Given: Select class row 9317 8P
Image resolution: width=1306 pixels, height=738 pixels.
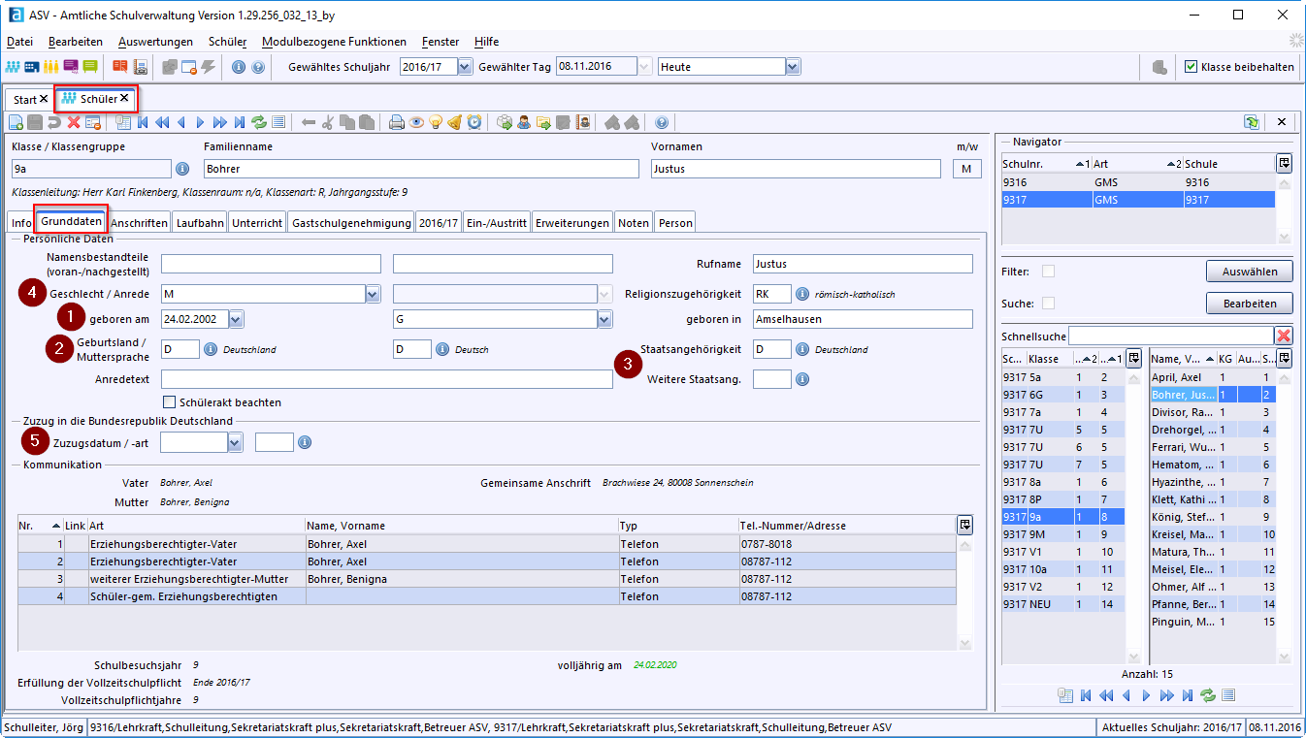Looking at the screenshot, I should pyautogui.click(x=1062, y=499).
